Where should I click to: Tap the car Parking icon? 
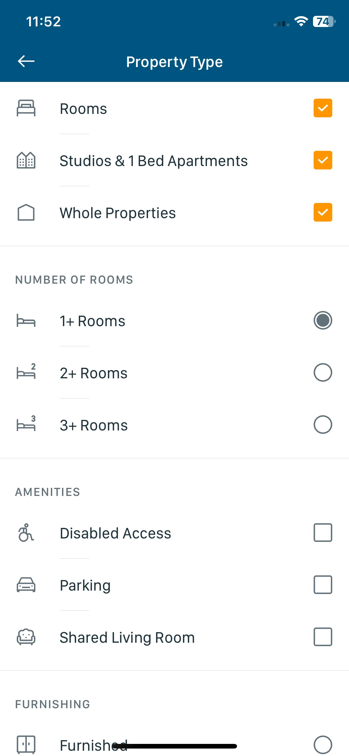tap(26, 585)
